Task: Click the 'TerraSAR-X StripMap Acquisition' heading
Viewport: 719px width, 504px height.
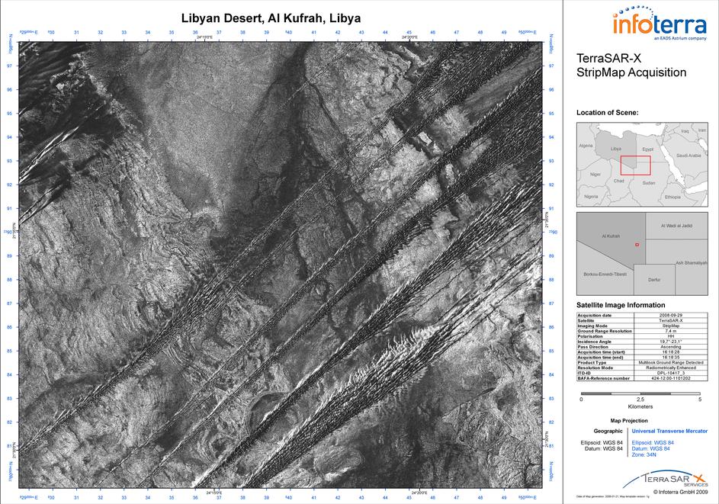Action: click(631, 66)
